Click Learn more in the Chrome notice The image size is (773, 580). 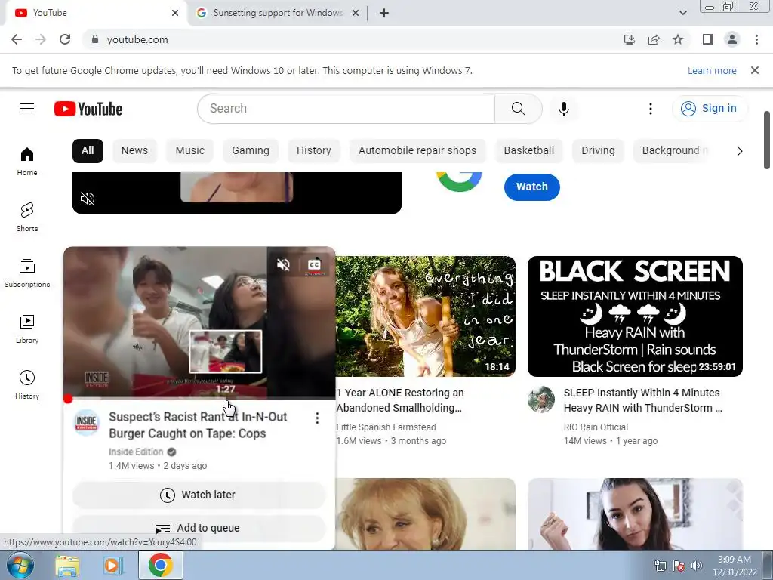[x=712, y=71]
